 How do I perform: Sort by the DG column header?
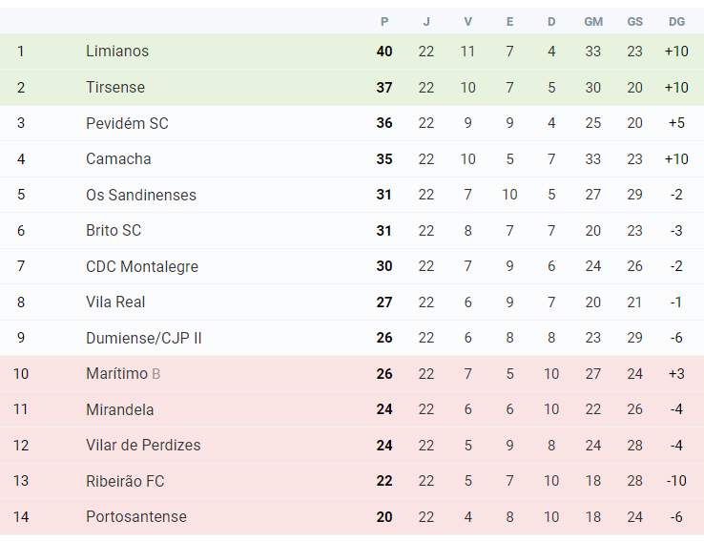pyautogui.click(x=676, y=22)
